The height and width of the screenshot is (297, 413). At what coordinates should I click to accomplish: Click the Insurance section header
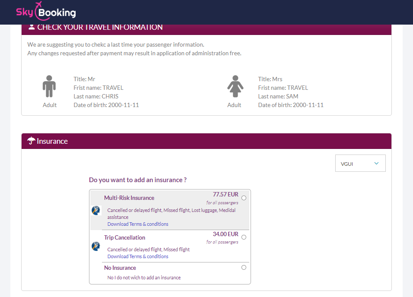(206, 141)
